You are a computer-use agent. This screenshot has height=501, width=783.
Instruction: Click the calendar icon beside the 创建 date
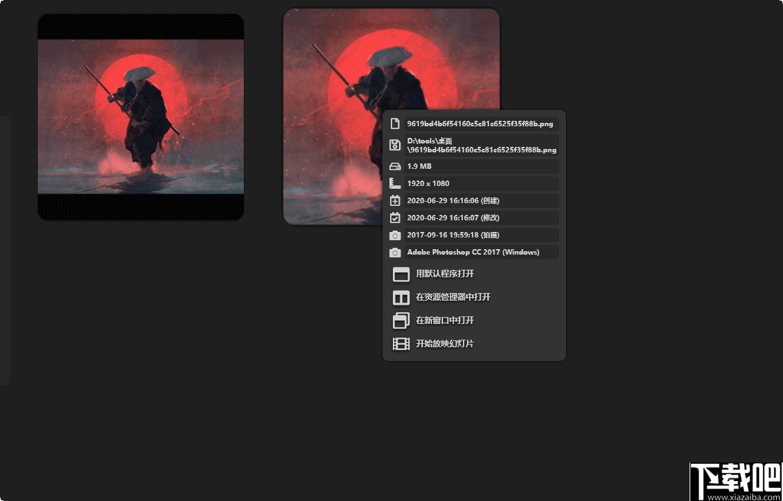(395, 200)
